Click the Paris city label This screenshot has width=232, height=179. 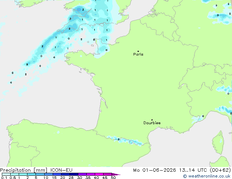[x=138, y=54]
